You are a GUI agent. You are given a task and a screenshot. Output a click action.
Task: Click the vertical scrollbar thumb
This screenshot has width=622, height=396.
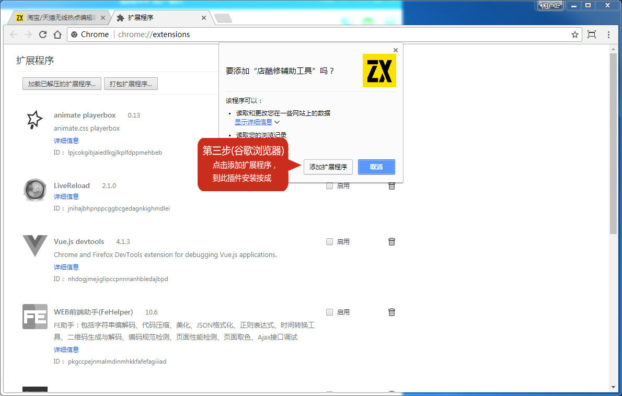(x=613, y=143)
